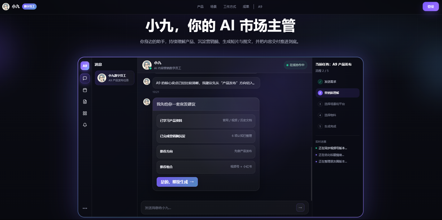The image size is (442, 220).
Task: Click the 登录 login button
Action: coord(431,7)
